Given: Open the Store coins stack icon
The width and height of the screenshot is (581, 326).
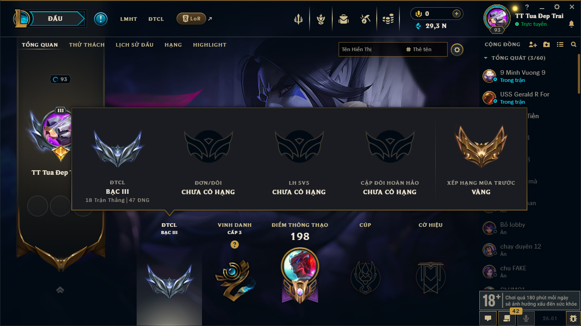Looking at the screenshot, I should [388, 19].
